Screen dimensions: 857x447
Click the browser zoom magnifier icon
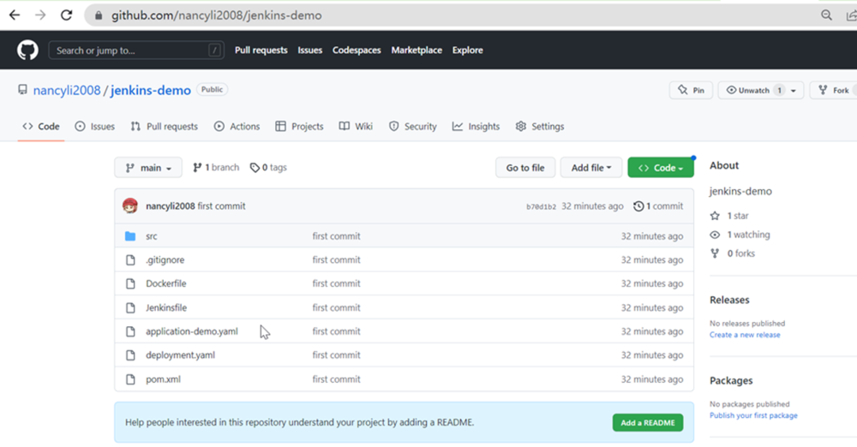pyautogui.click(x=826, y=15)
